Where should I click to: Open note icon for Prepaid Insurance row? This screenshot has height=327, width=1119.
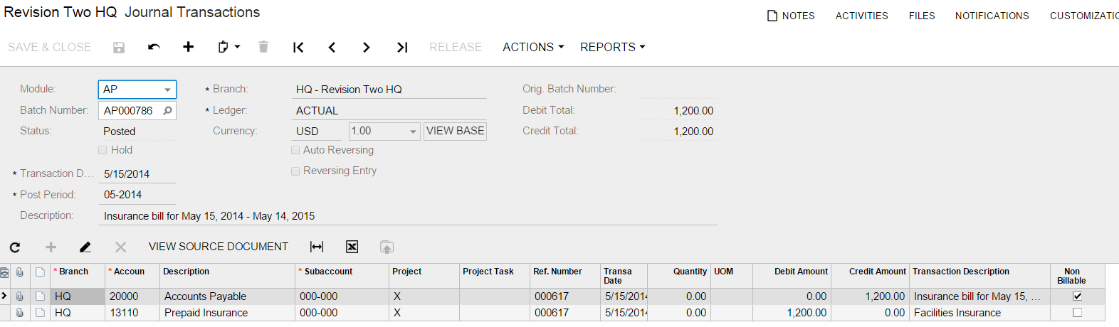[40, 313]
